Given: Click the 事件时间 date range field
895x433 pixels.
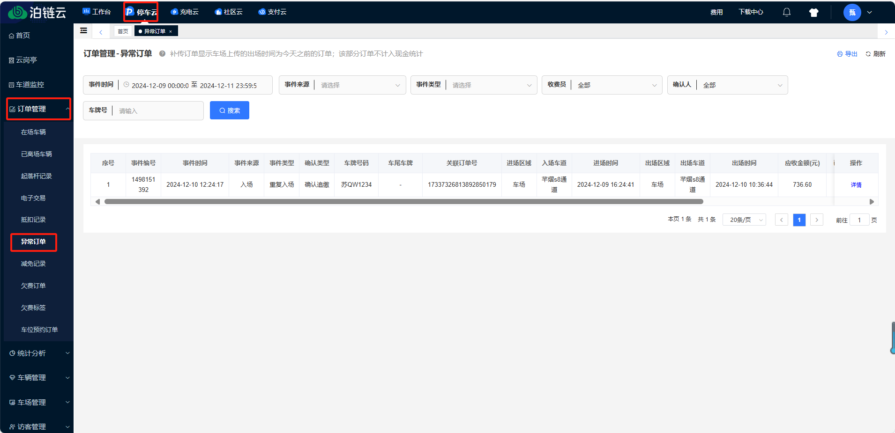Looking at the screenshot, I should pos(178,85).
